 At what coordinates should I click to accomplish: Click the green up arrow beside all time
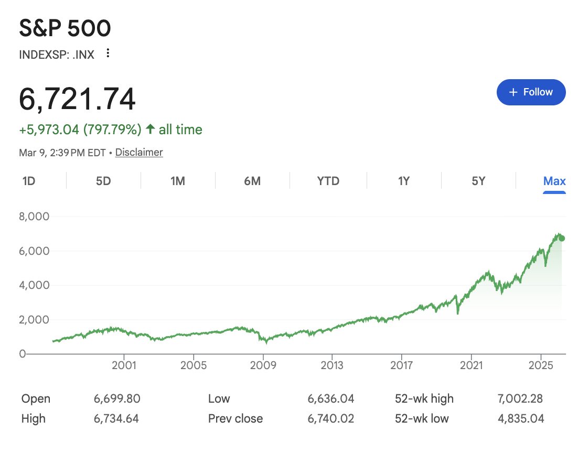[x=151, y=130]
